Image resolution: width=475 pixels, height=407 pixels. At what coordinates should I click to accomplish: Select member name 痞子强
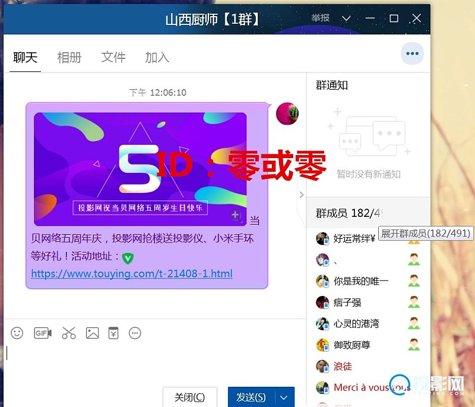[x=347, y=302]
